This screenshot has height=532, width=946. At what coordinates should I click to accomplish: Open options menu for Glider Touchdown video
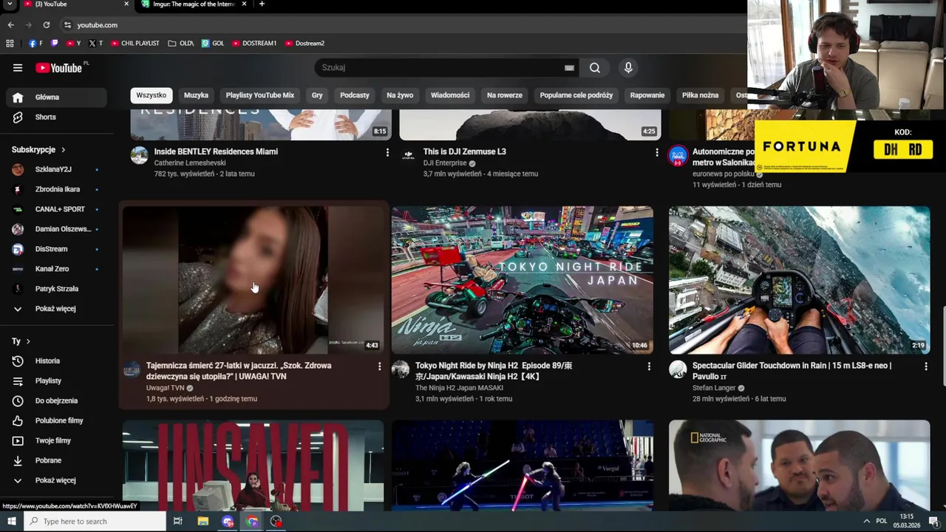(x=925, y=366)
